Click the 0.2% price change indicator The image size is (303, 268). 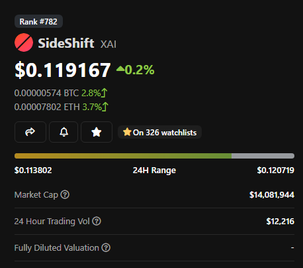pos(136,70)
